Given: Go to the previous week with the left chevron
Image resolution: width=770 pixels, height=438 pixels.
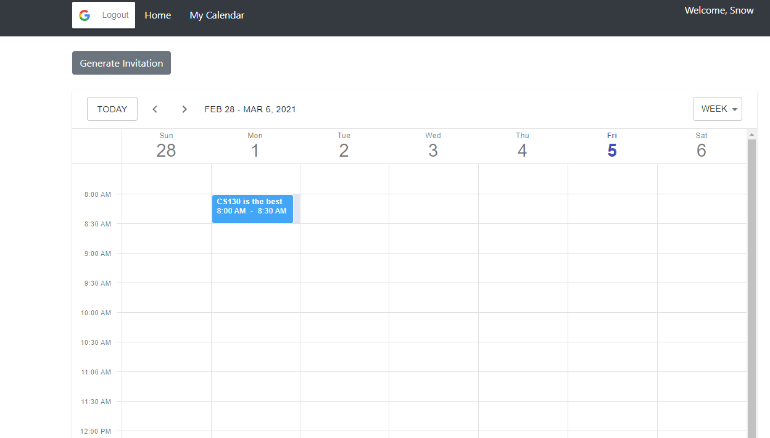Looking at the screenshot, I should 155,109.
